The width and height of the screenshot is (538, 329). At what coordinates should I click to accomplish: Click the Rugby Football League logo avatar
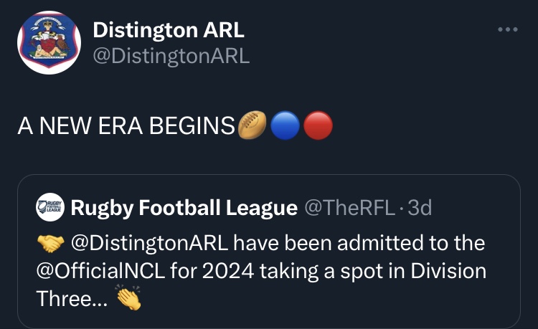click(x=50, y=208)
